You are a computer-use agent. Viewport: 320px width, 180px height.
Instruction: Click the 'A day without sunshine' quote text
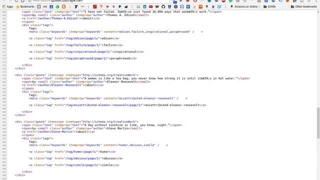point(126,125)
